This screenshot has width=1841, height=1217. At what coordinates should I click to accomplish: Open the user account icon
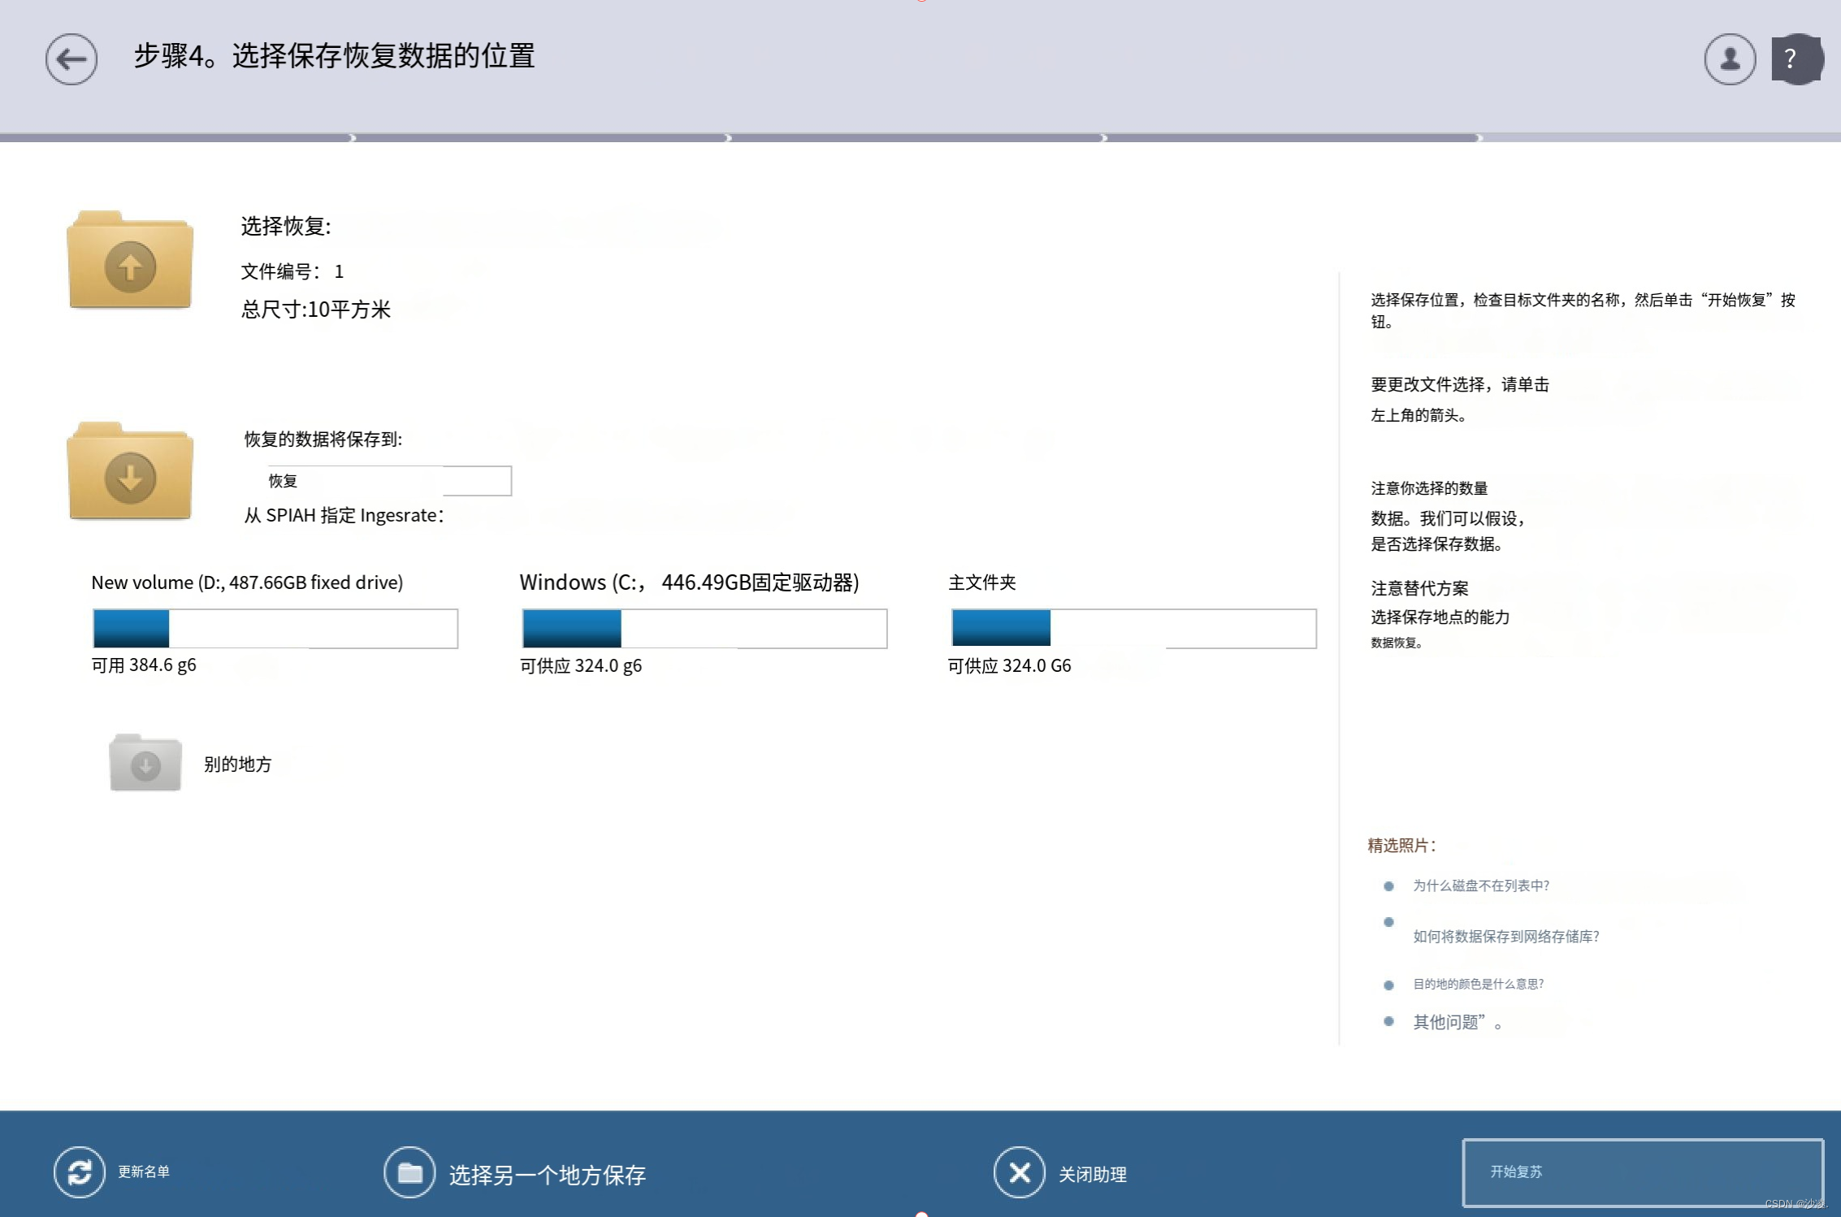1729,59
